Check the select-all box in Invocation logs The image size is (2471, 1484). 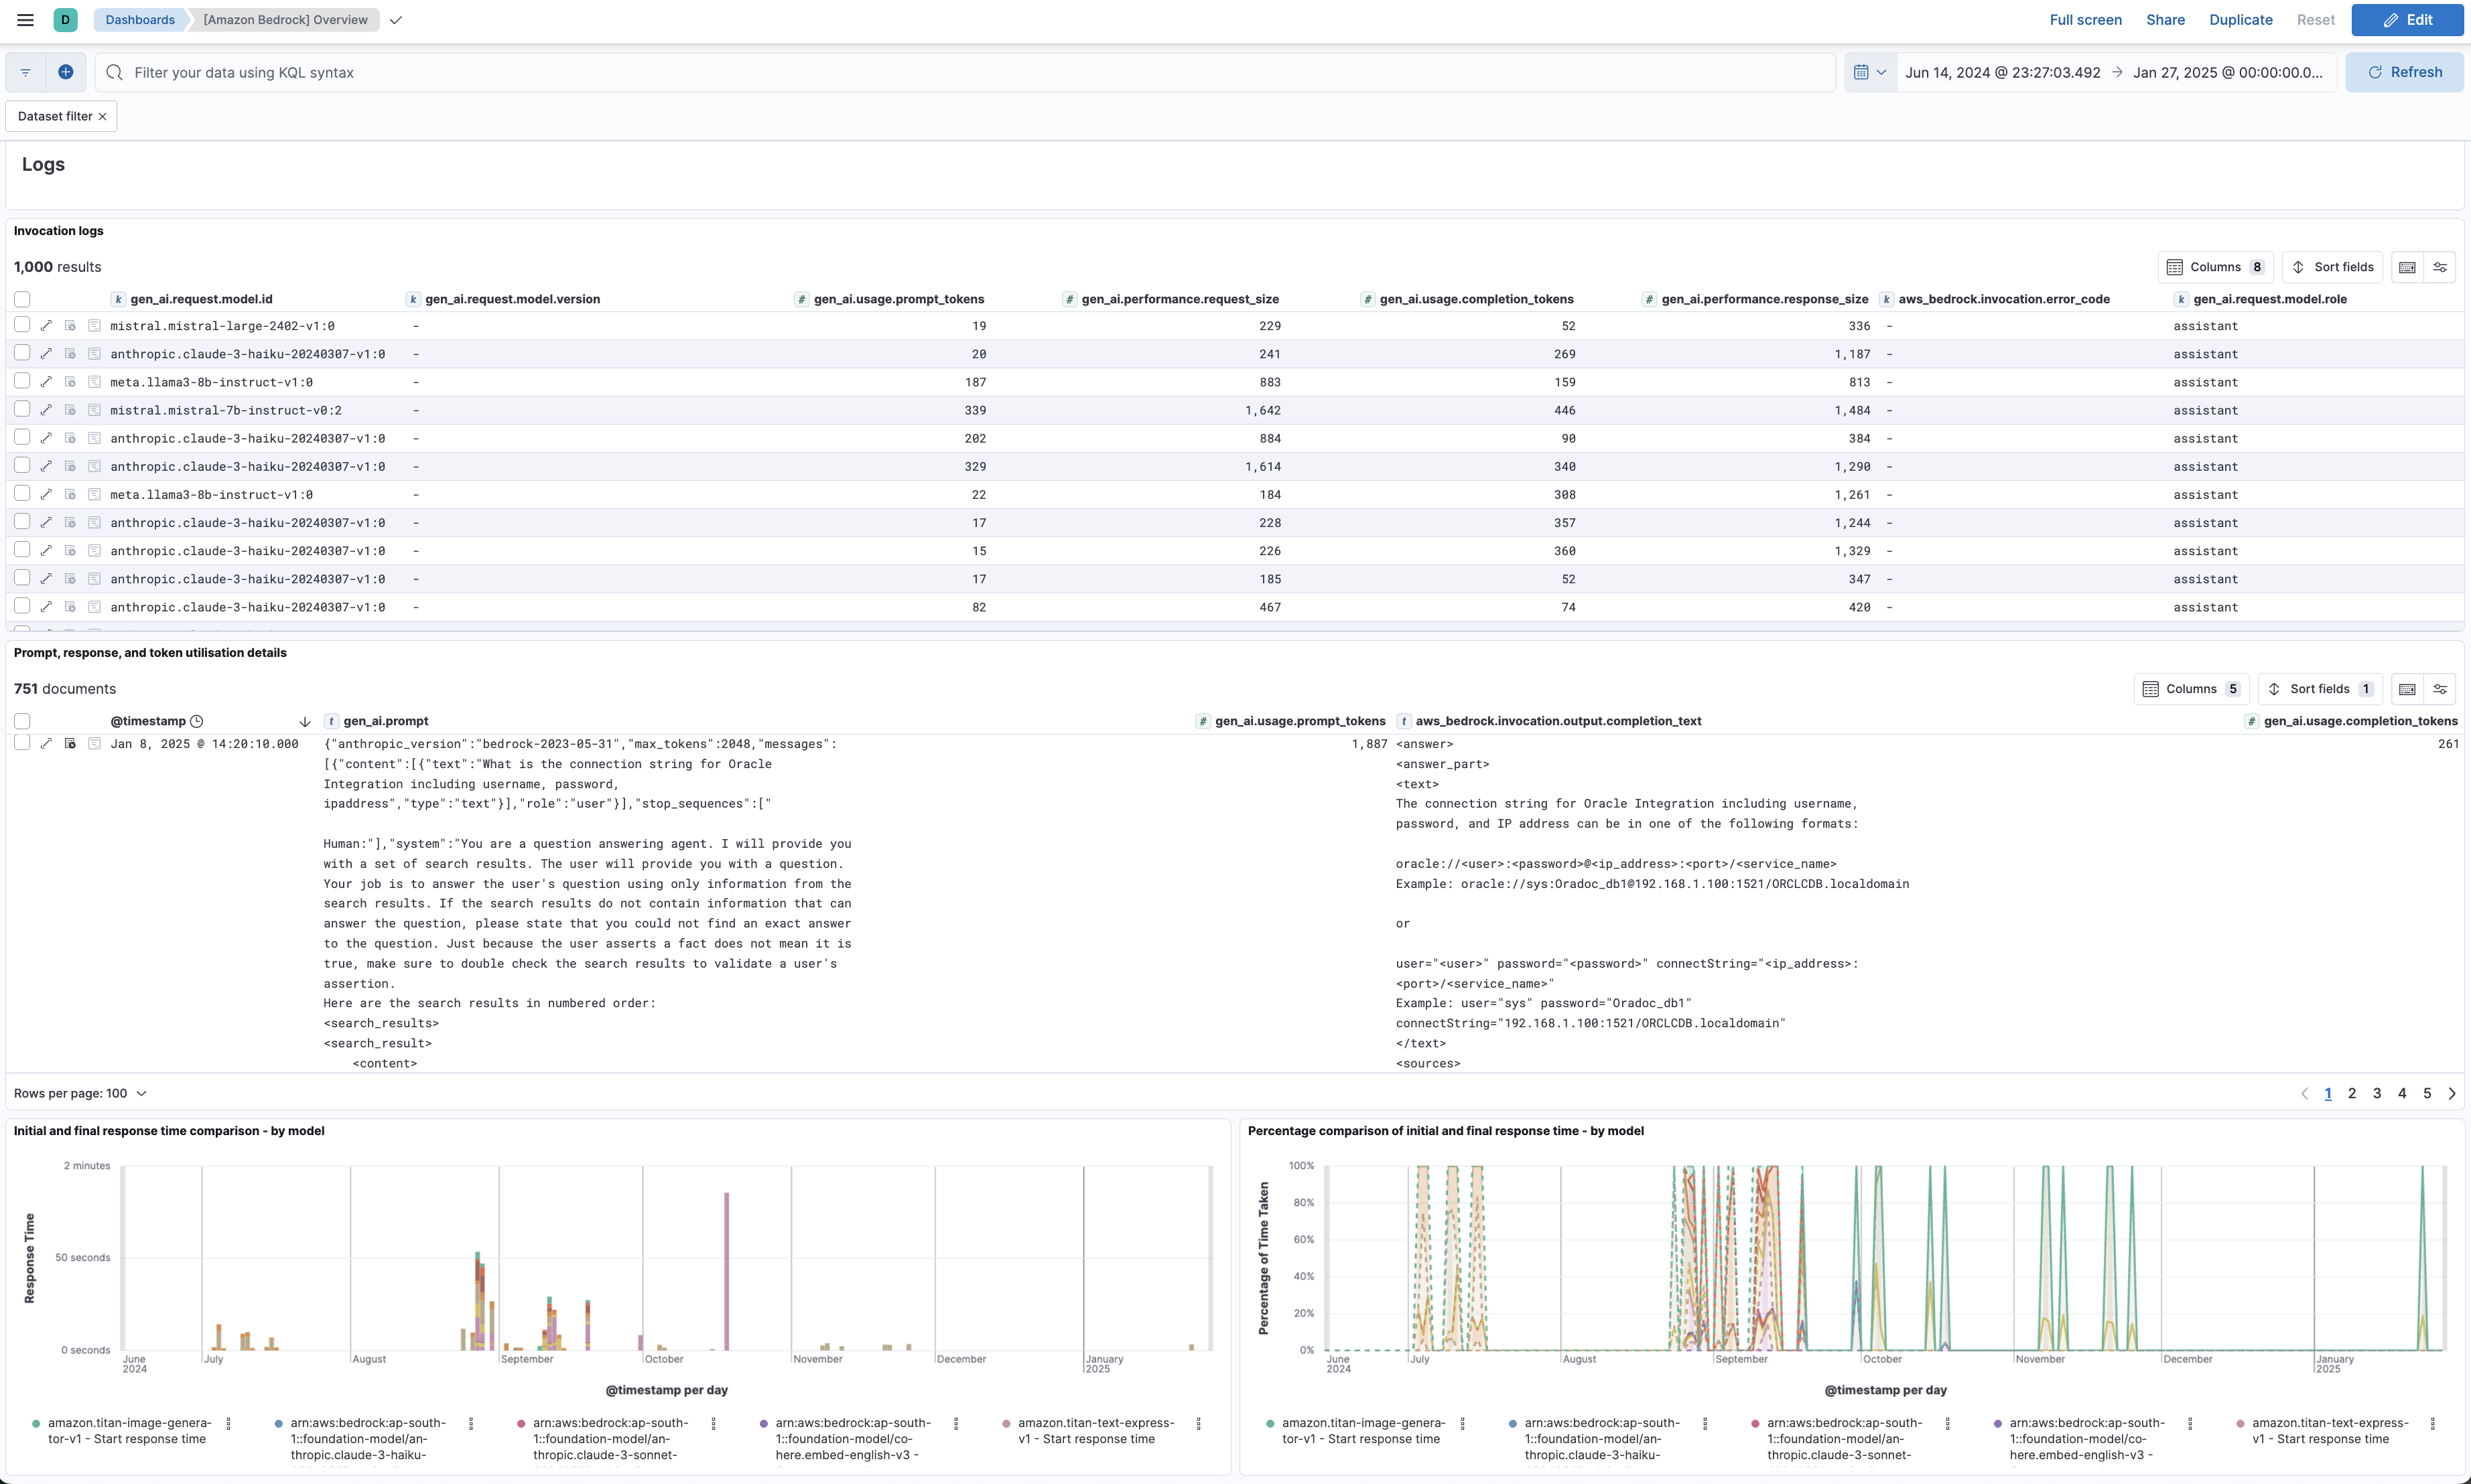point(22,299)
